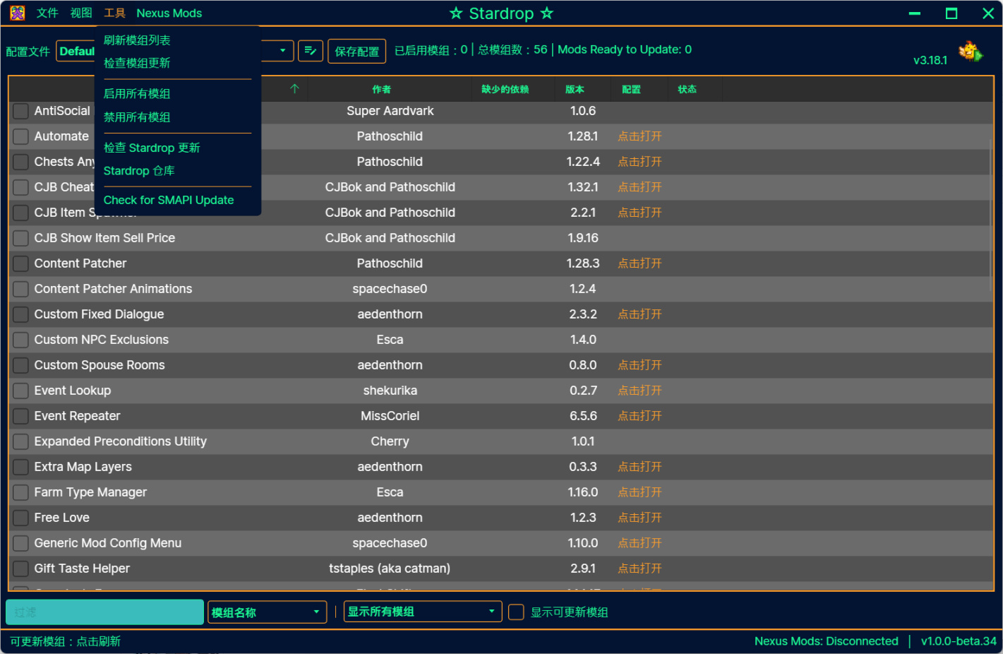Image resolution: width=1003 pixels, height=654 pixels.
Task: Launch SMAPI with the chicken icon
Action: coord(971,52)
